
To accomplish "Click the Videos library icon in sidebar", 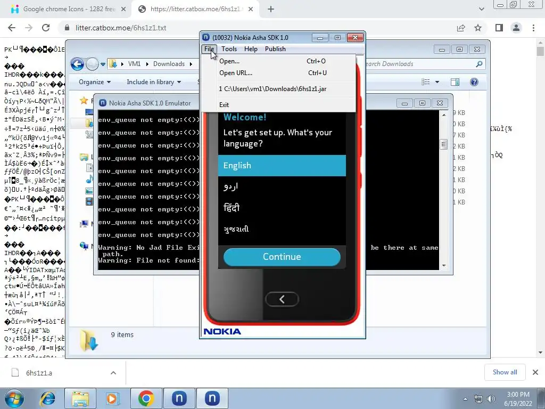I will (89, 201).
